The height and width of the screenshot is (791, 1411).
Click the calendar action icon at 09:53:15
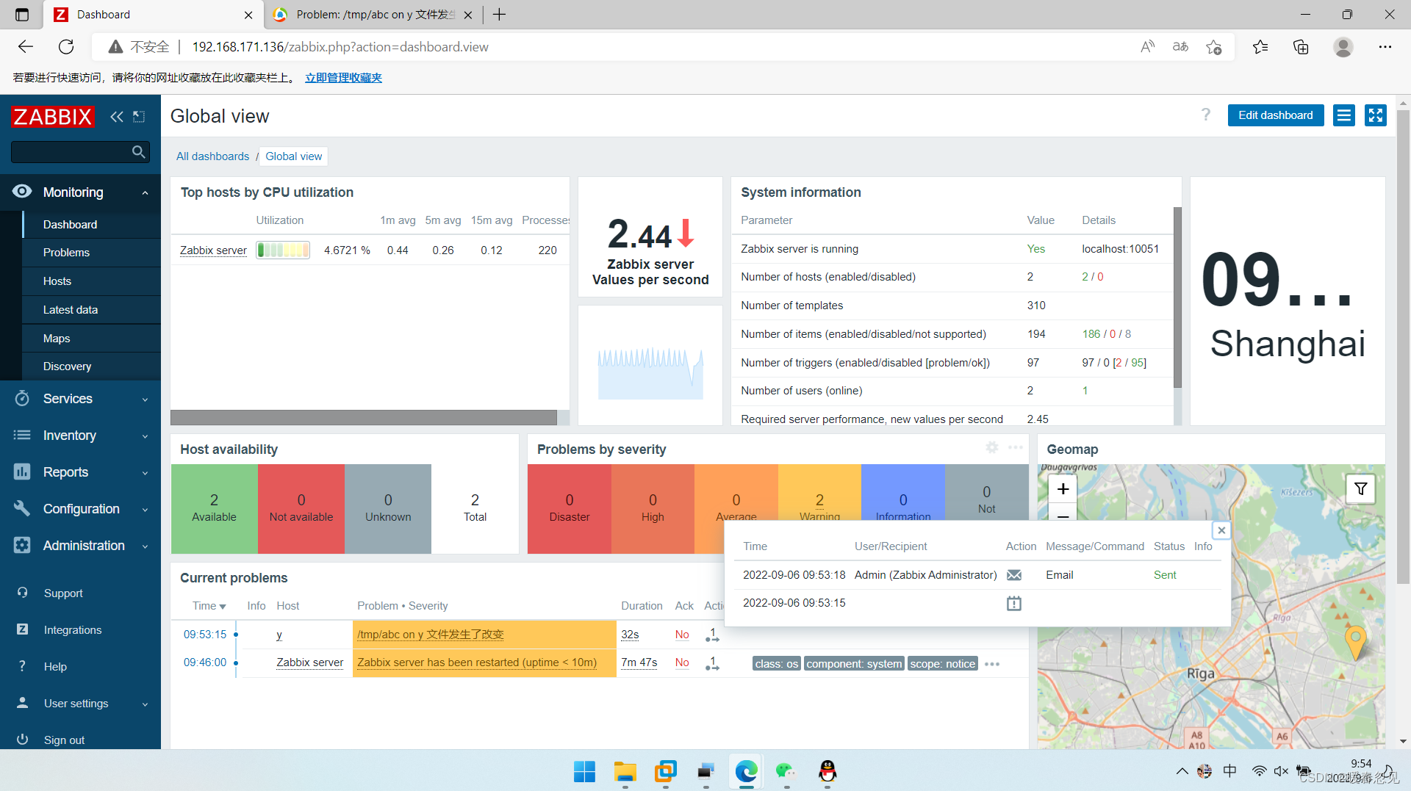(x=1014, y=604)
